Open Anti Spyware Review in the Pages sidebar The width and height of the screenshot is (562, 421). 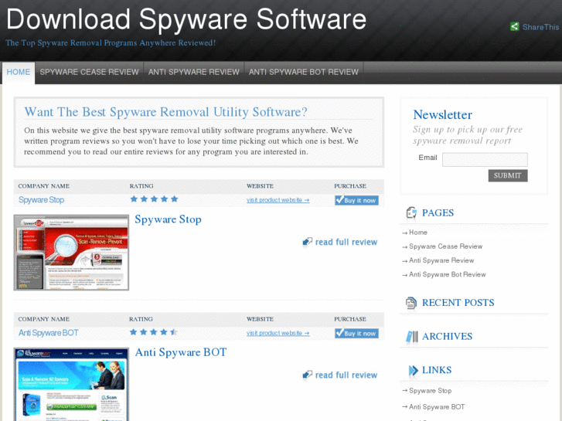coord(441,260)
